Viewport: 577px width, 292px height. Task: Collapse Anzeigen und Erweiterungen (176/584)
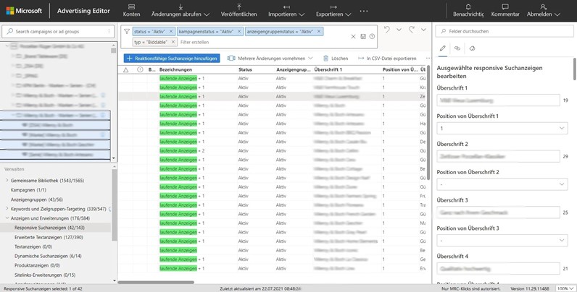click(7, 218)
